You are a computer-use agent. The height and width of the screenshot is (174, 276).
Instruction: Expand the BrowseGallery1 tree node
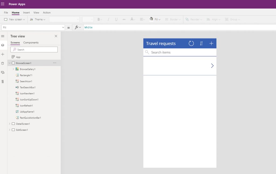(x=13, y=69)
